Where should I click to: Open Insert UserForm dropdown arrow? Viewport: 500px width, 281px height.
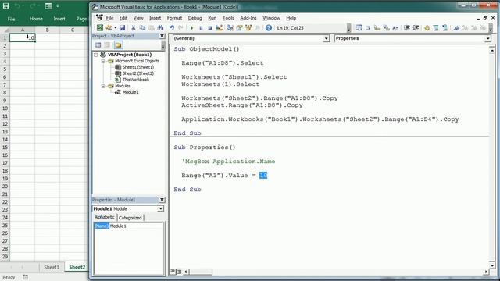pos(115,28)
